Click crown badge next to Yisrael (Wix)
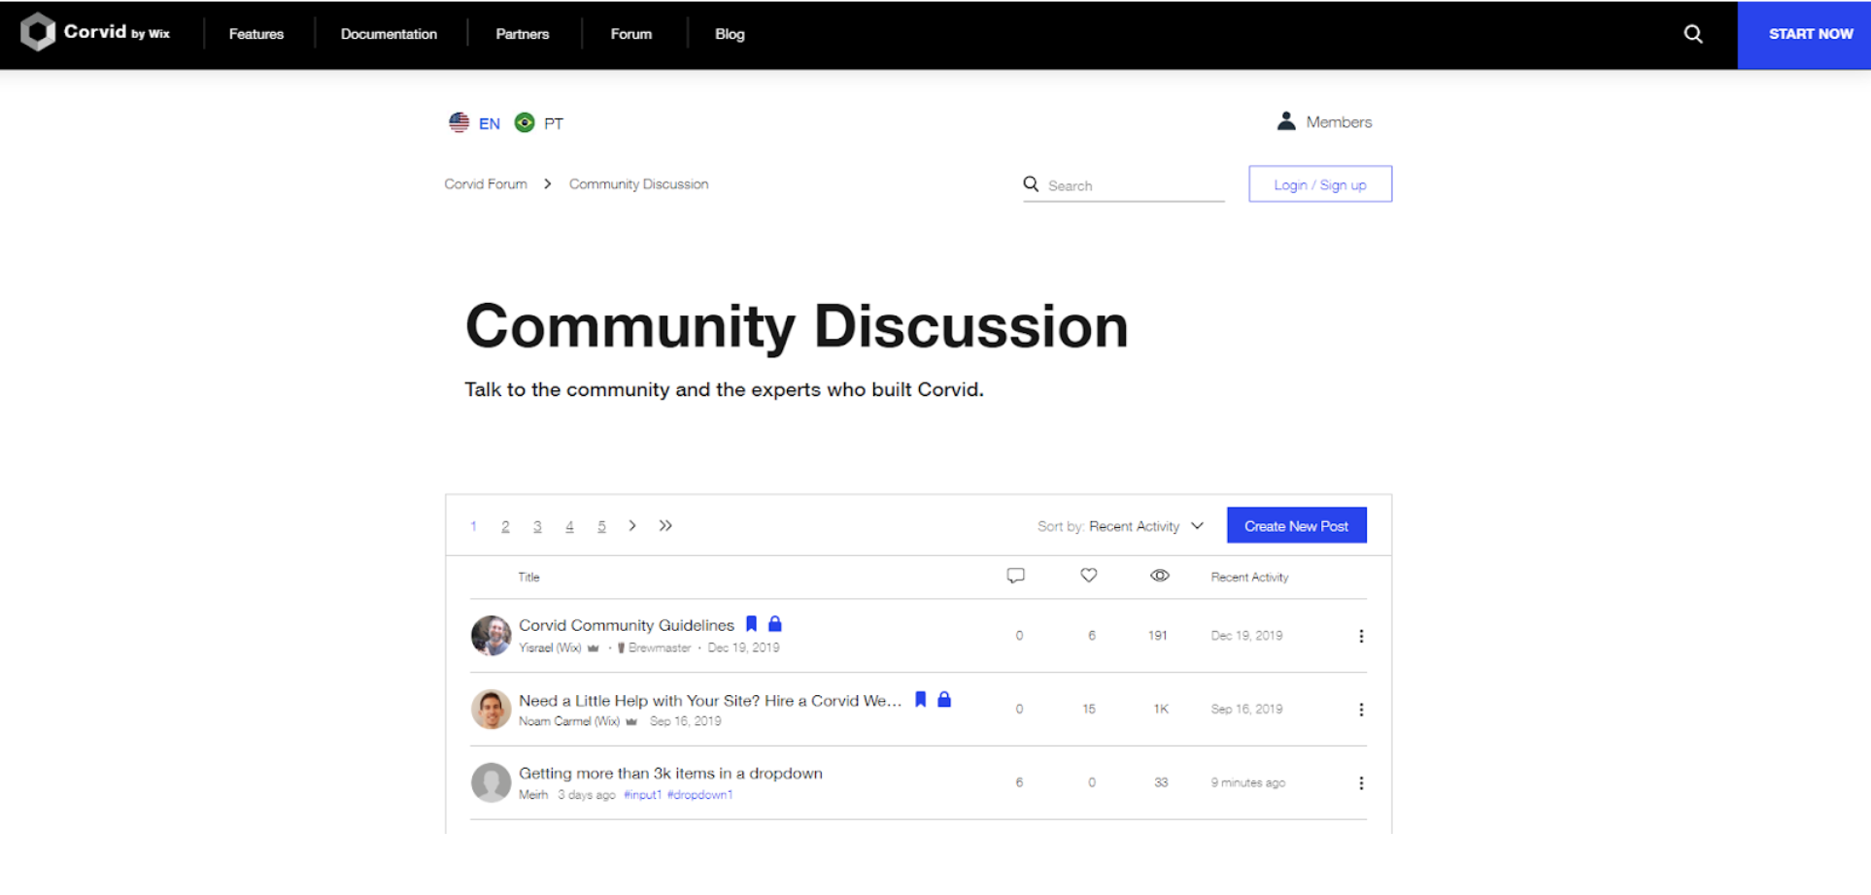The height and width of the screenshot is (895, 1871). 593,648
